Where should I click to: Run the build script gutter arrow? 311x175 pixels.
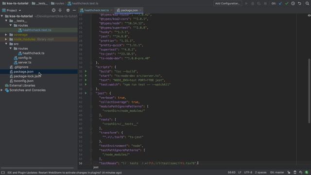click(86, 71)
